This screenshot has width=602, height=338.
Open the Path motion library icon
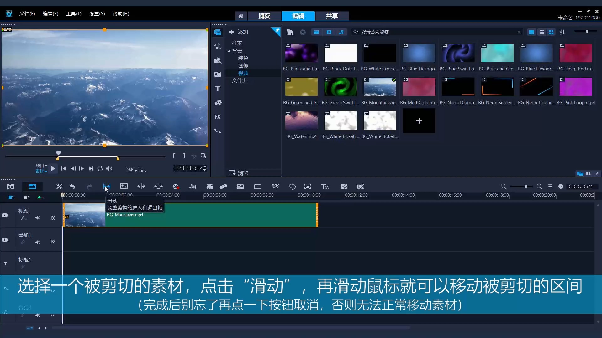point(218,131)
